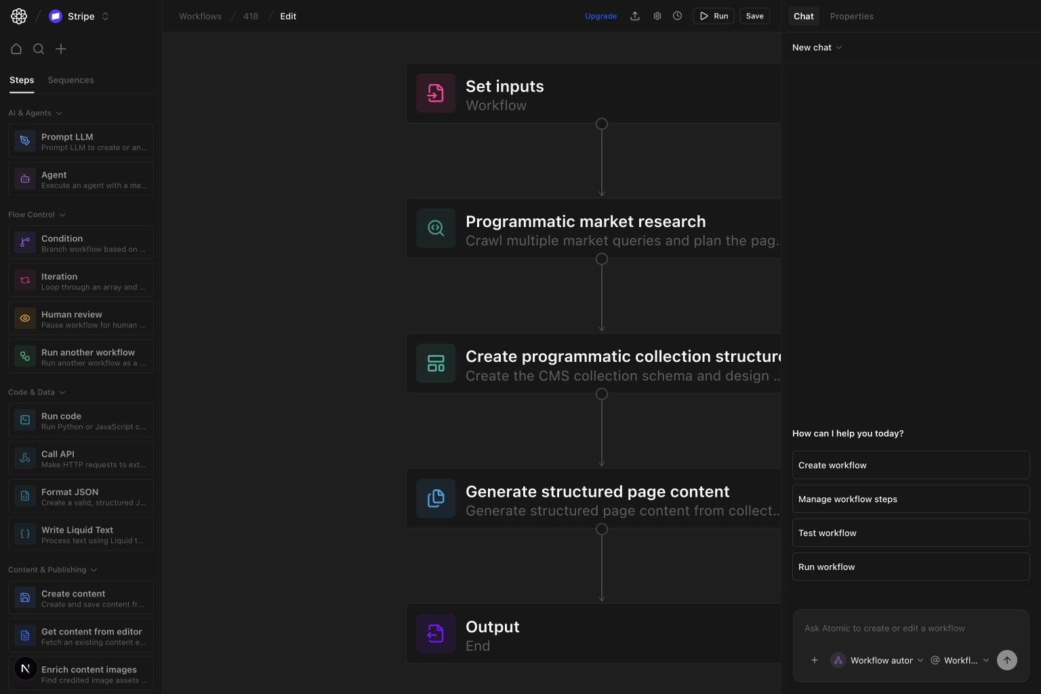
Task: Collapse the Flow Control section
Action: tap(37, 215)
